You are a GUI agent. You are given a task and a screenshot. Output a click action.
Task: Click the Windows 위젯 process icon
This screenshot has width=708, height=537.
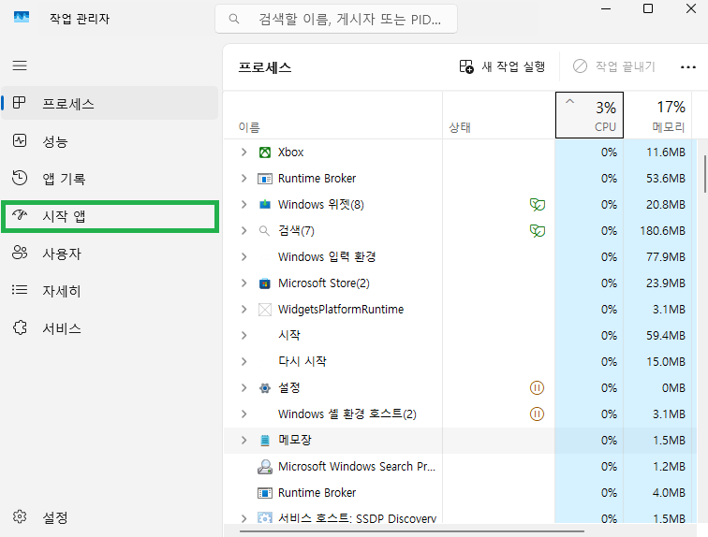(x=265, y=205)
